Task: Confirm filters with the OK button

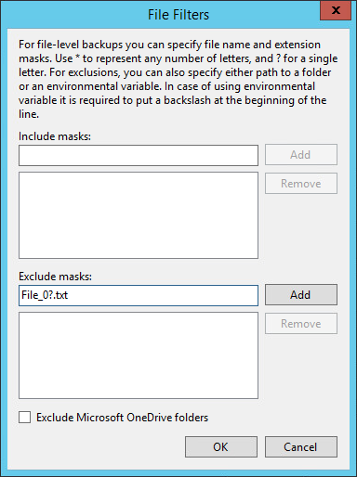Action: [x=221, y=446]
